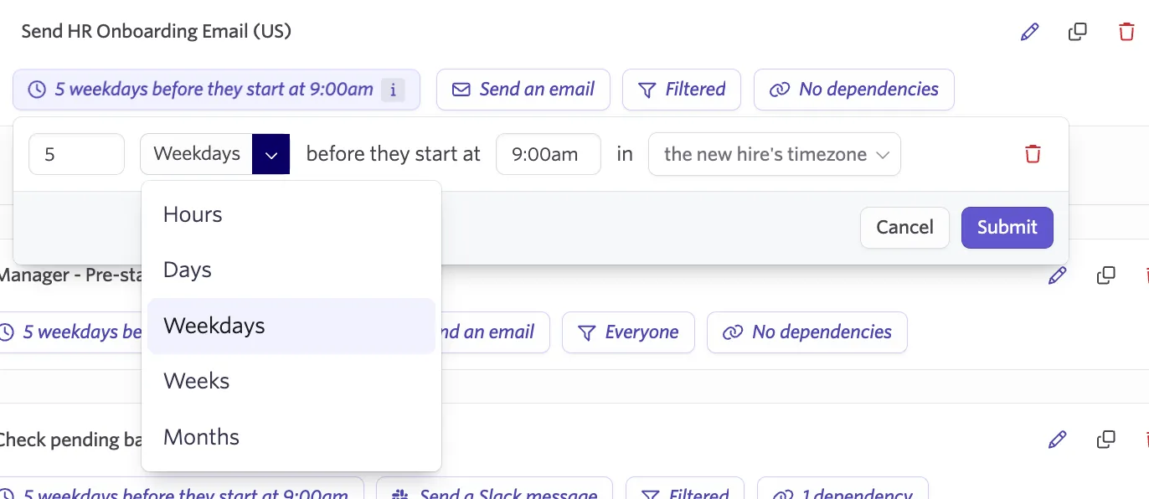Duplicate the Check pending task
Image resolution: width=1149 pixels, height=499 pixels.
(1106, 440)
